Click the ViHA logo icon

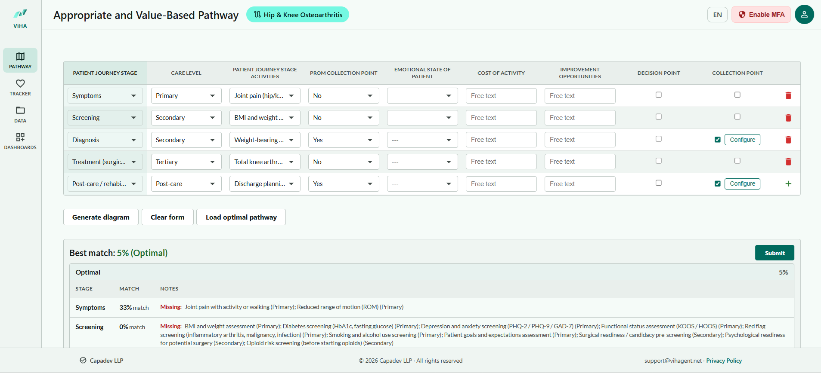pos(20,14)
